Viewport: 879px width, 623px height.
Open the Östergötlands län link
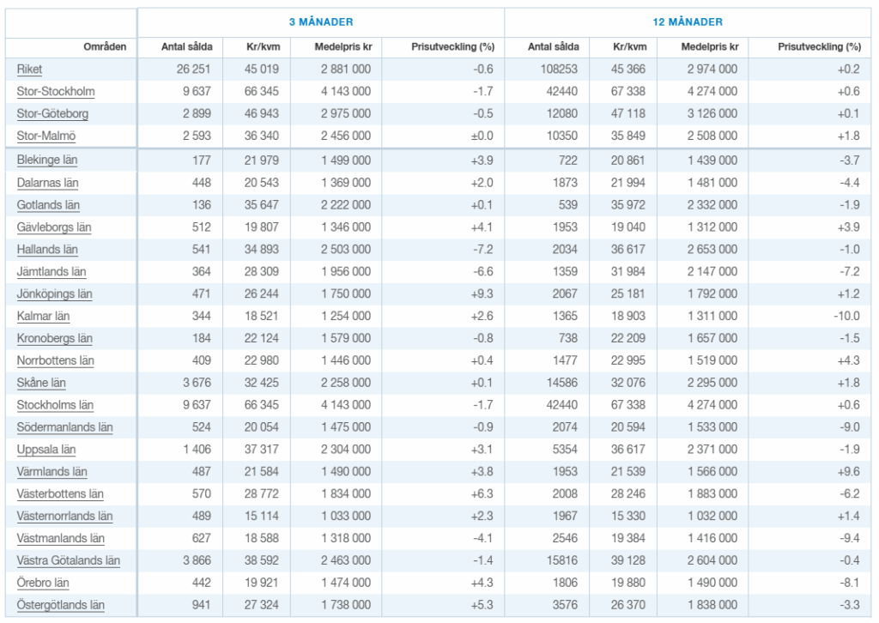point(60,606)
